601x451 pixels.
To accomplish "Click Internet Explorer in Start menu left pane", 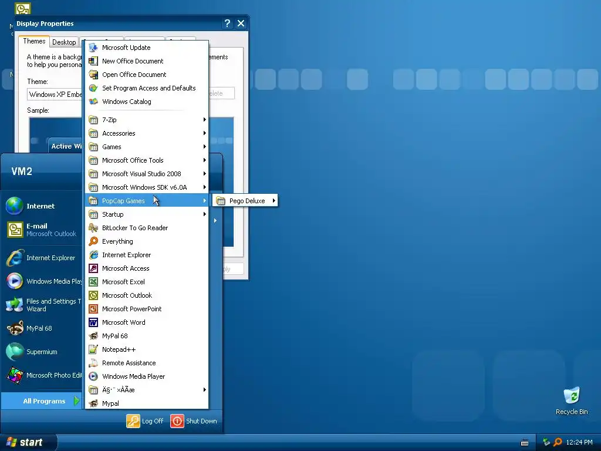I will tap(43, 258).
